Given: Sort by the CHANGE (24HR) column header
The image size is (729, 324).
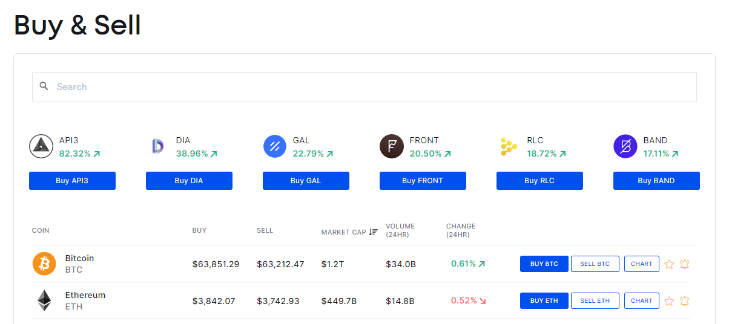Looking at the screenshot, I should click(461, 230).
